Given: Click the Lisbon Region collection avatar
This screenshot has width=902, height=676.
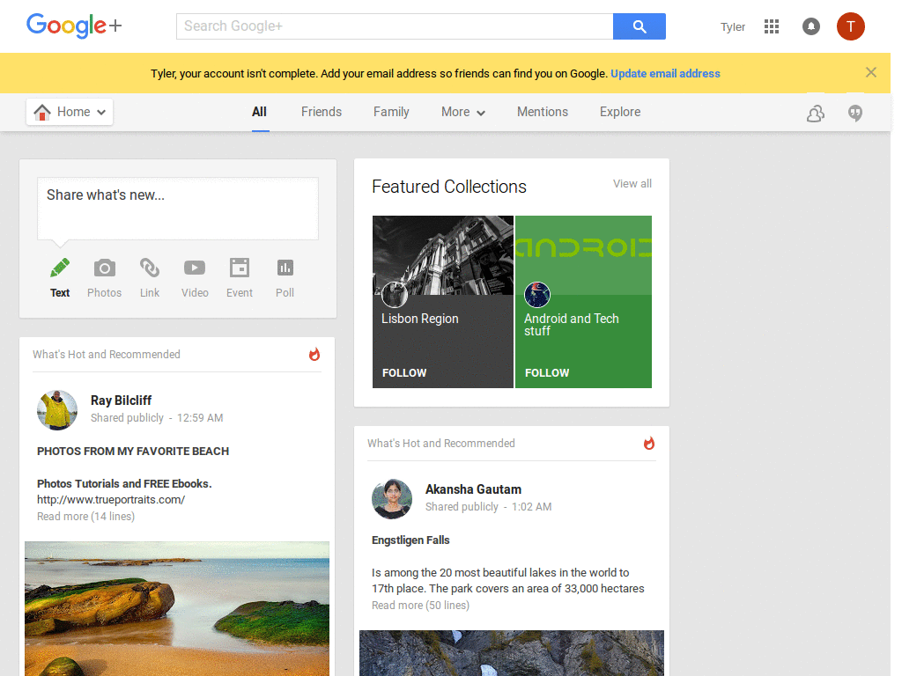Looking at the screenshot, I should point(395,295).
